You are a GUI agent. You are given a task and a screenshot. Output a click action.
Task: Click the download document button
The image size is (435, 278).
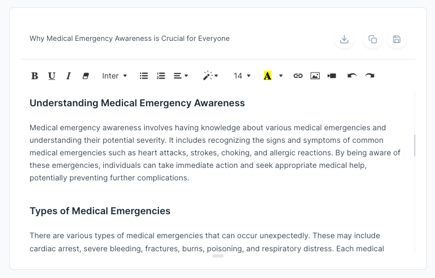[x=344, y=39]
